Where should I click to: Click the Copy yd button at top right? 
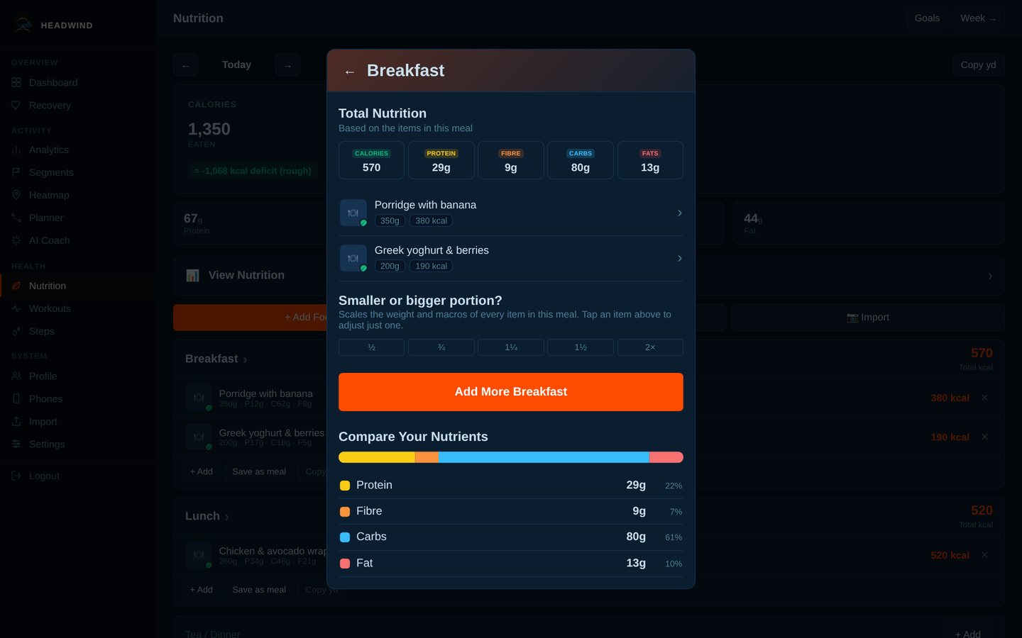pos(978,65)
